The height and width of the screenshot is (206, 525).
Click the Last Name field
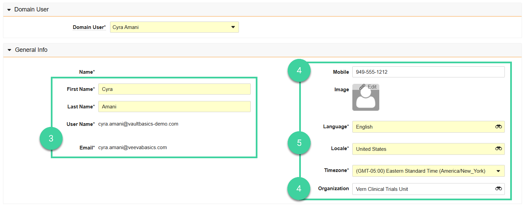pos(174,107)
